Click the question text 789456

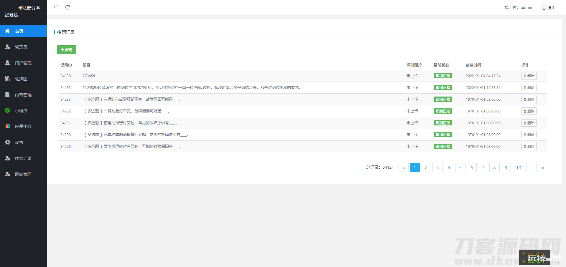pos(89,76)
